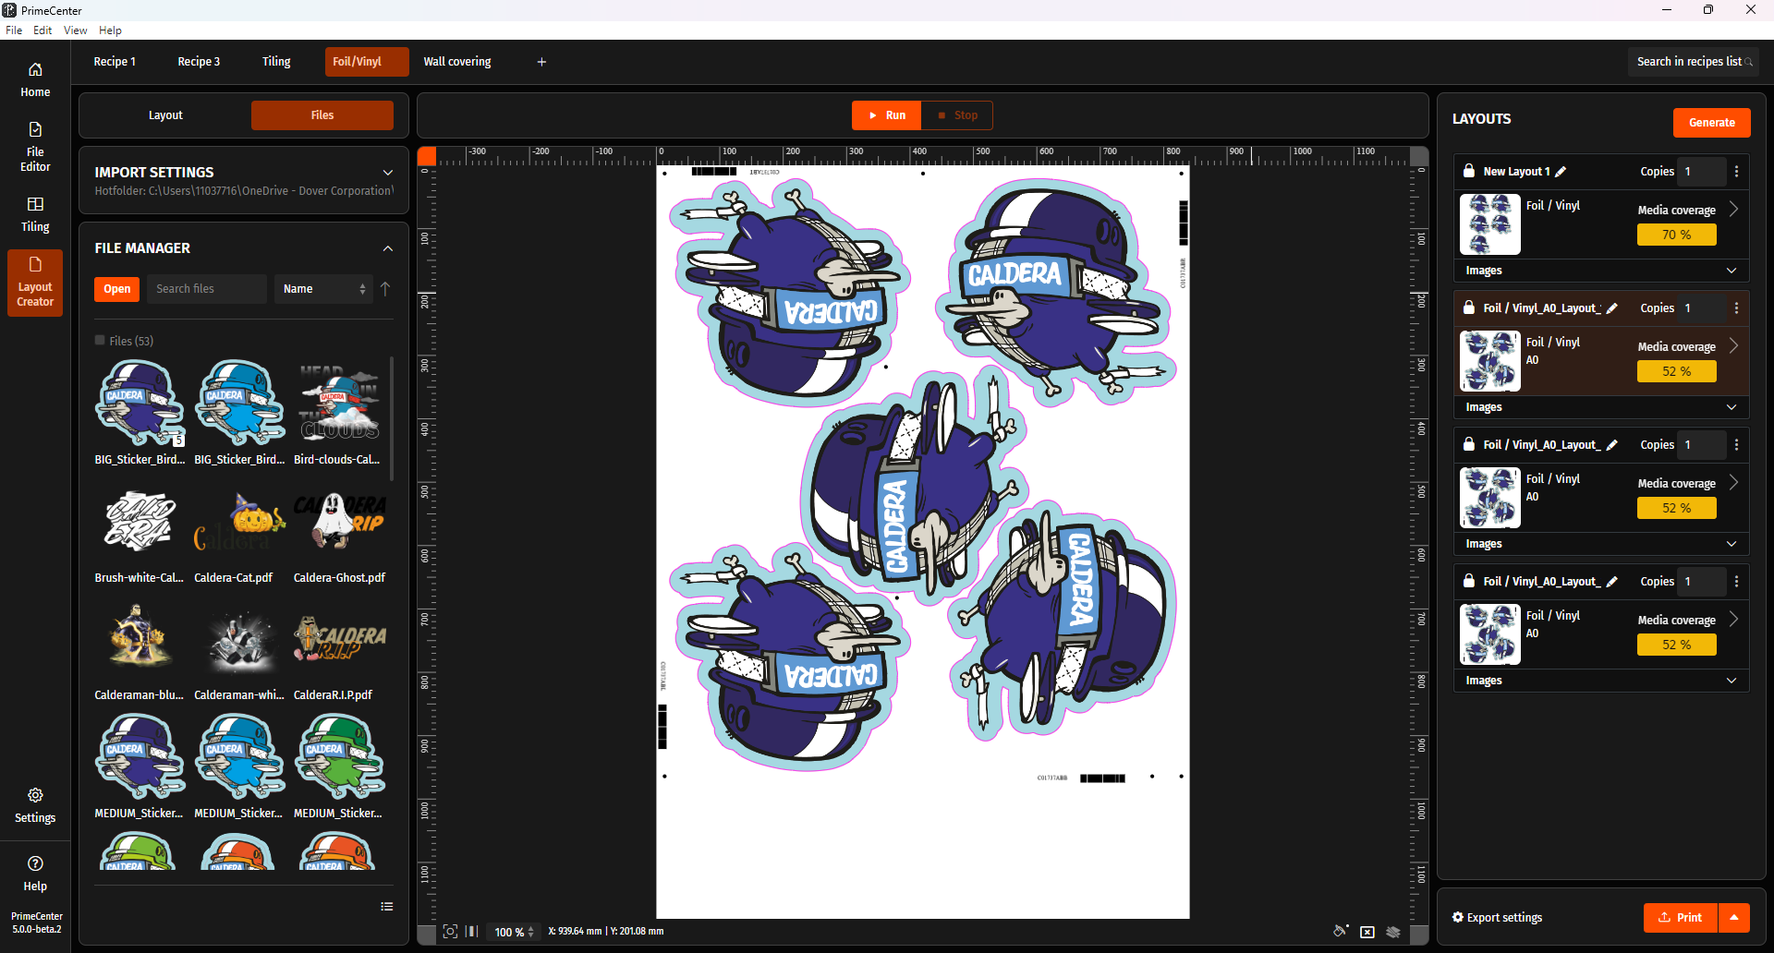The height and width of the screenshot is (953, 1774).
Task: Open Print options dropdown arrow
Action: (x=1734, y=918)
